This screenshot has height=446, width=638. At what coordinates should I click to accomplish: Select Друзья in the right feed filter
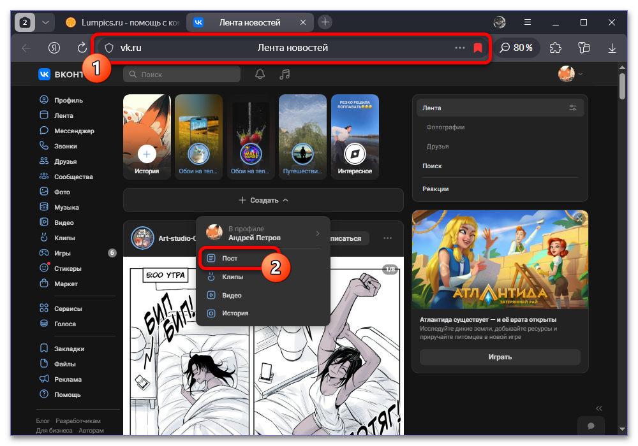pos(438,147)
